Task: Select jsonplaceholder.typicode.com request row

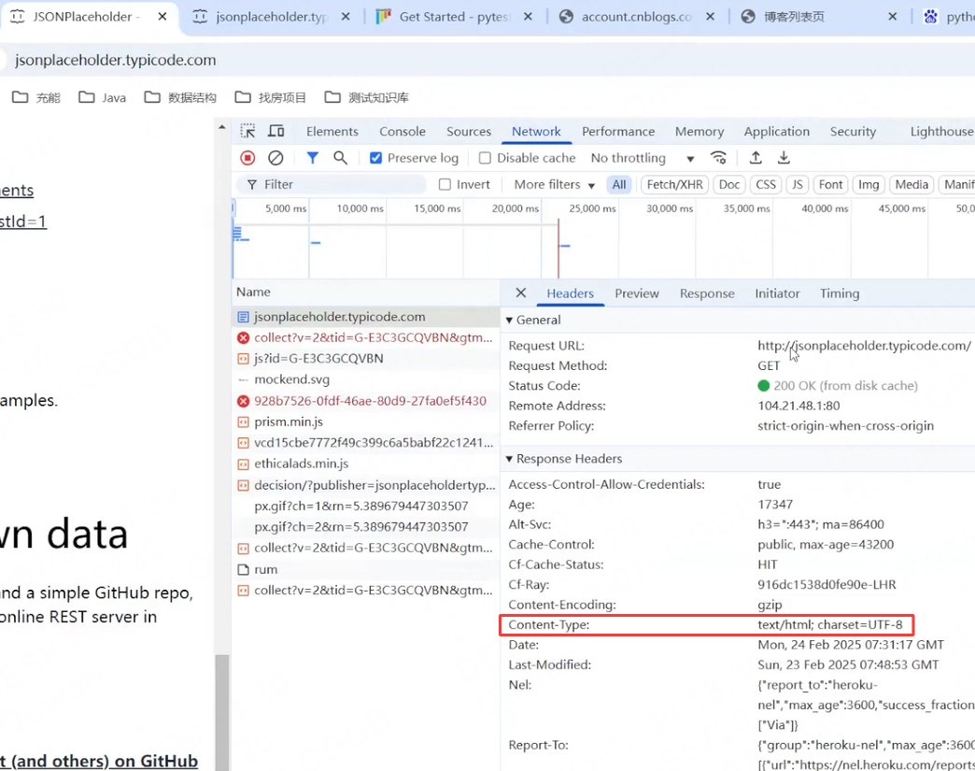Action: (x=366, y=317)
